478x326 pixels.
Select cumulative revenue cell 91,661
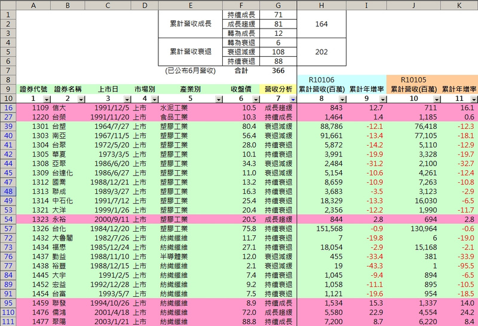click(321, 136)
